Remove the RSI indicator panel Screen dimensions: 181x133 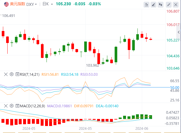pyautogui.click(x=6, y=74)
